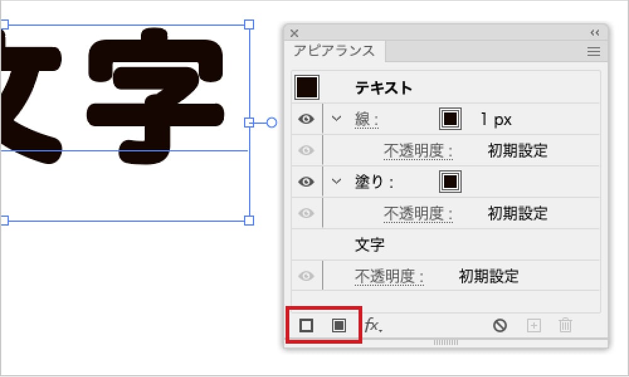Click the Add New Stroke icon
This screenshot has width=629, height=377.
pos(306,325)
